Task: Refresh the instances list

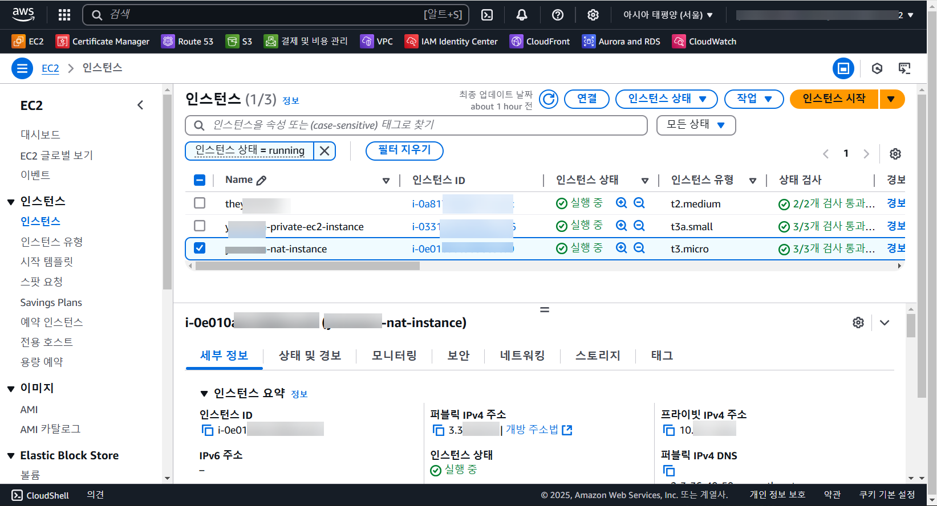Action: click(549, 99)
